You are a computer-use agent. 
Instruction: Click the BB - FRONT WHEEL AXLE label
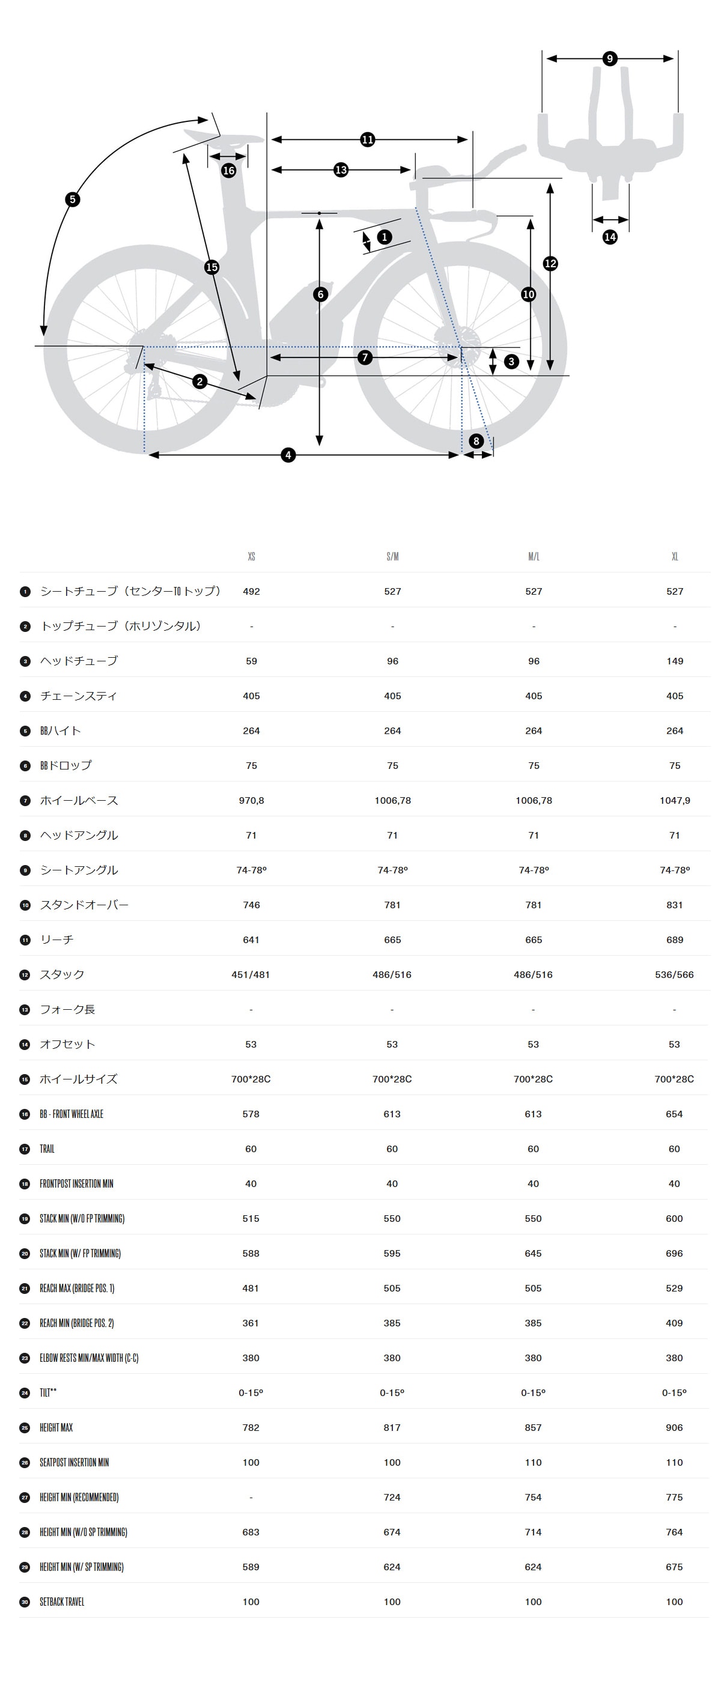(71, 1114)
